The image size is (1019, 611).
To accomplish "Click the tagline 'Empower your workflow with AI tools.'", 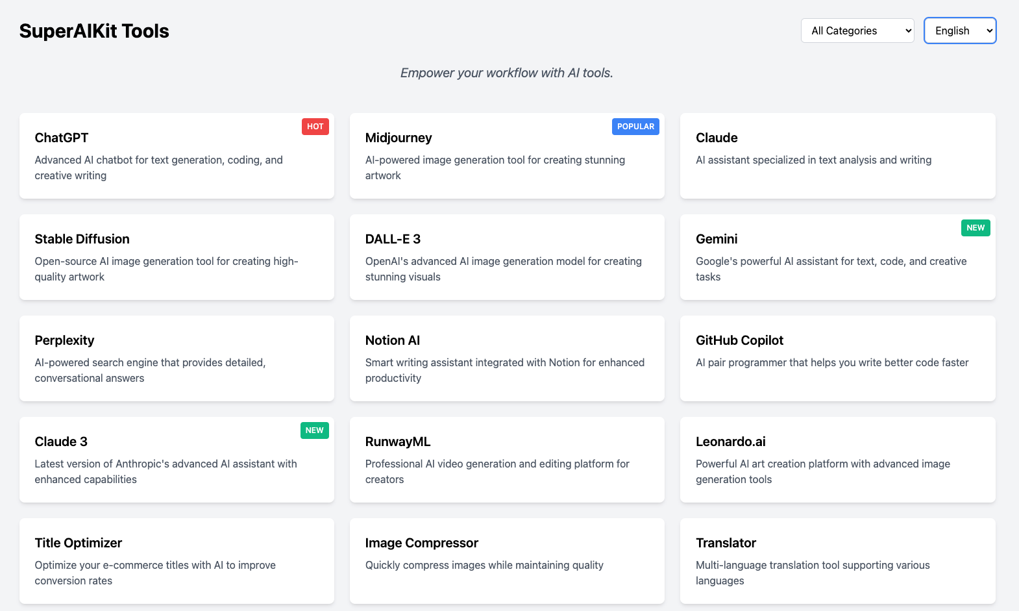I will [507, 73].
